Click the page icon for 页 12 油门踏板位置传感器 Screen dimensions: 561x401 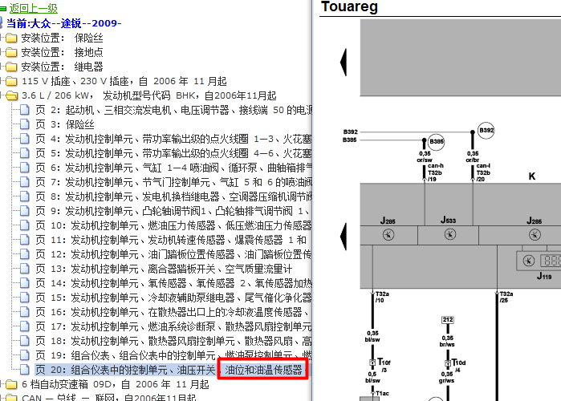pos(25,254)
